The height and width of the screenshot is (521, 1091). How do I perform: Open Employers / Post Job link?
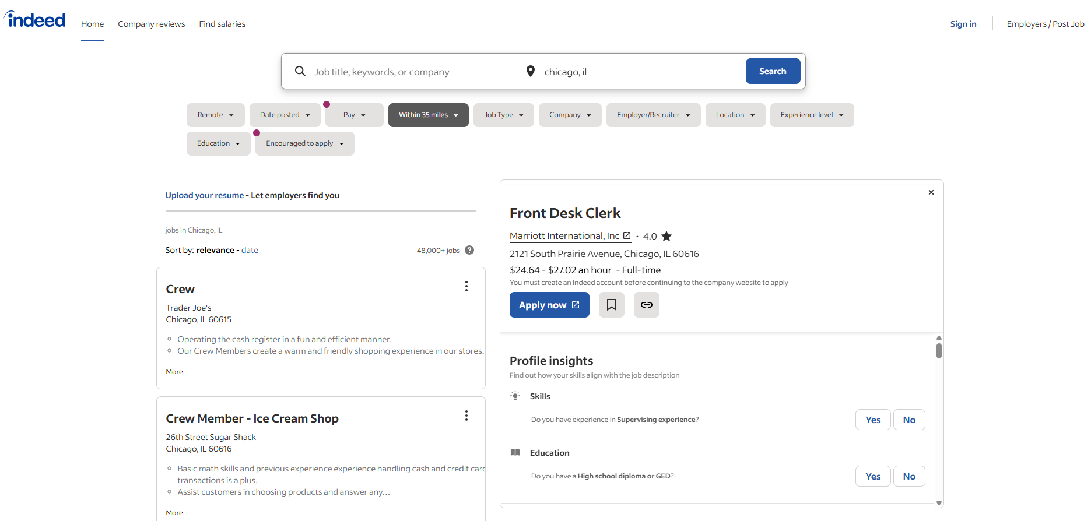1046,24
